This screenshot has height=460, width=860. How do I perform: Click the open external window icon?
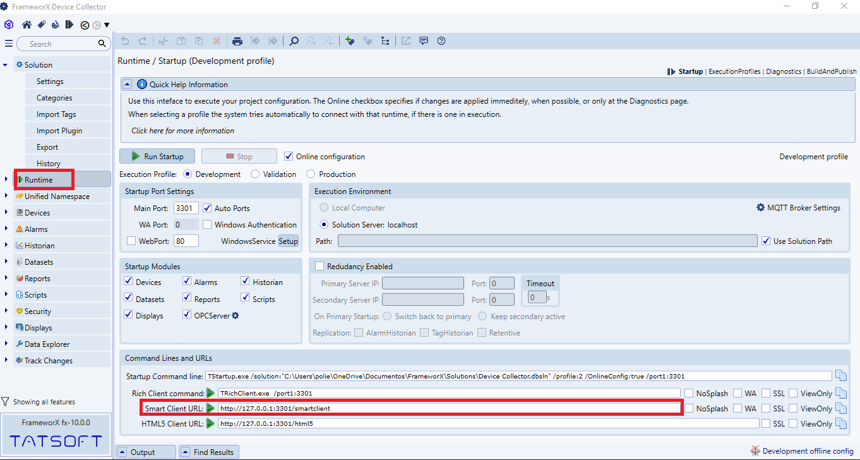pos(406,41)
